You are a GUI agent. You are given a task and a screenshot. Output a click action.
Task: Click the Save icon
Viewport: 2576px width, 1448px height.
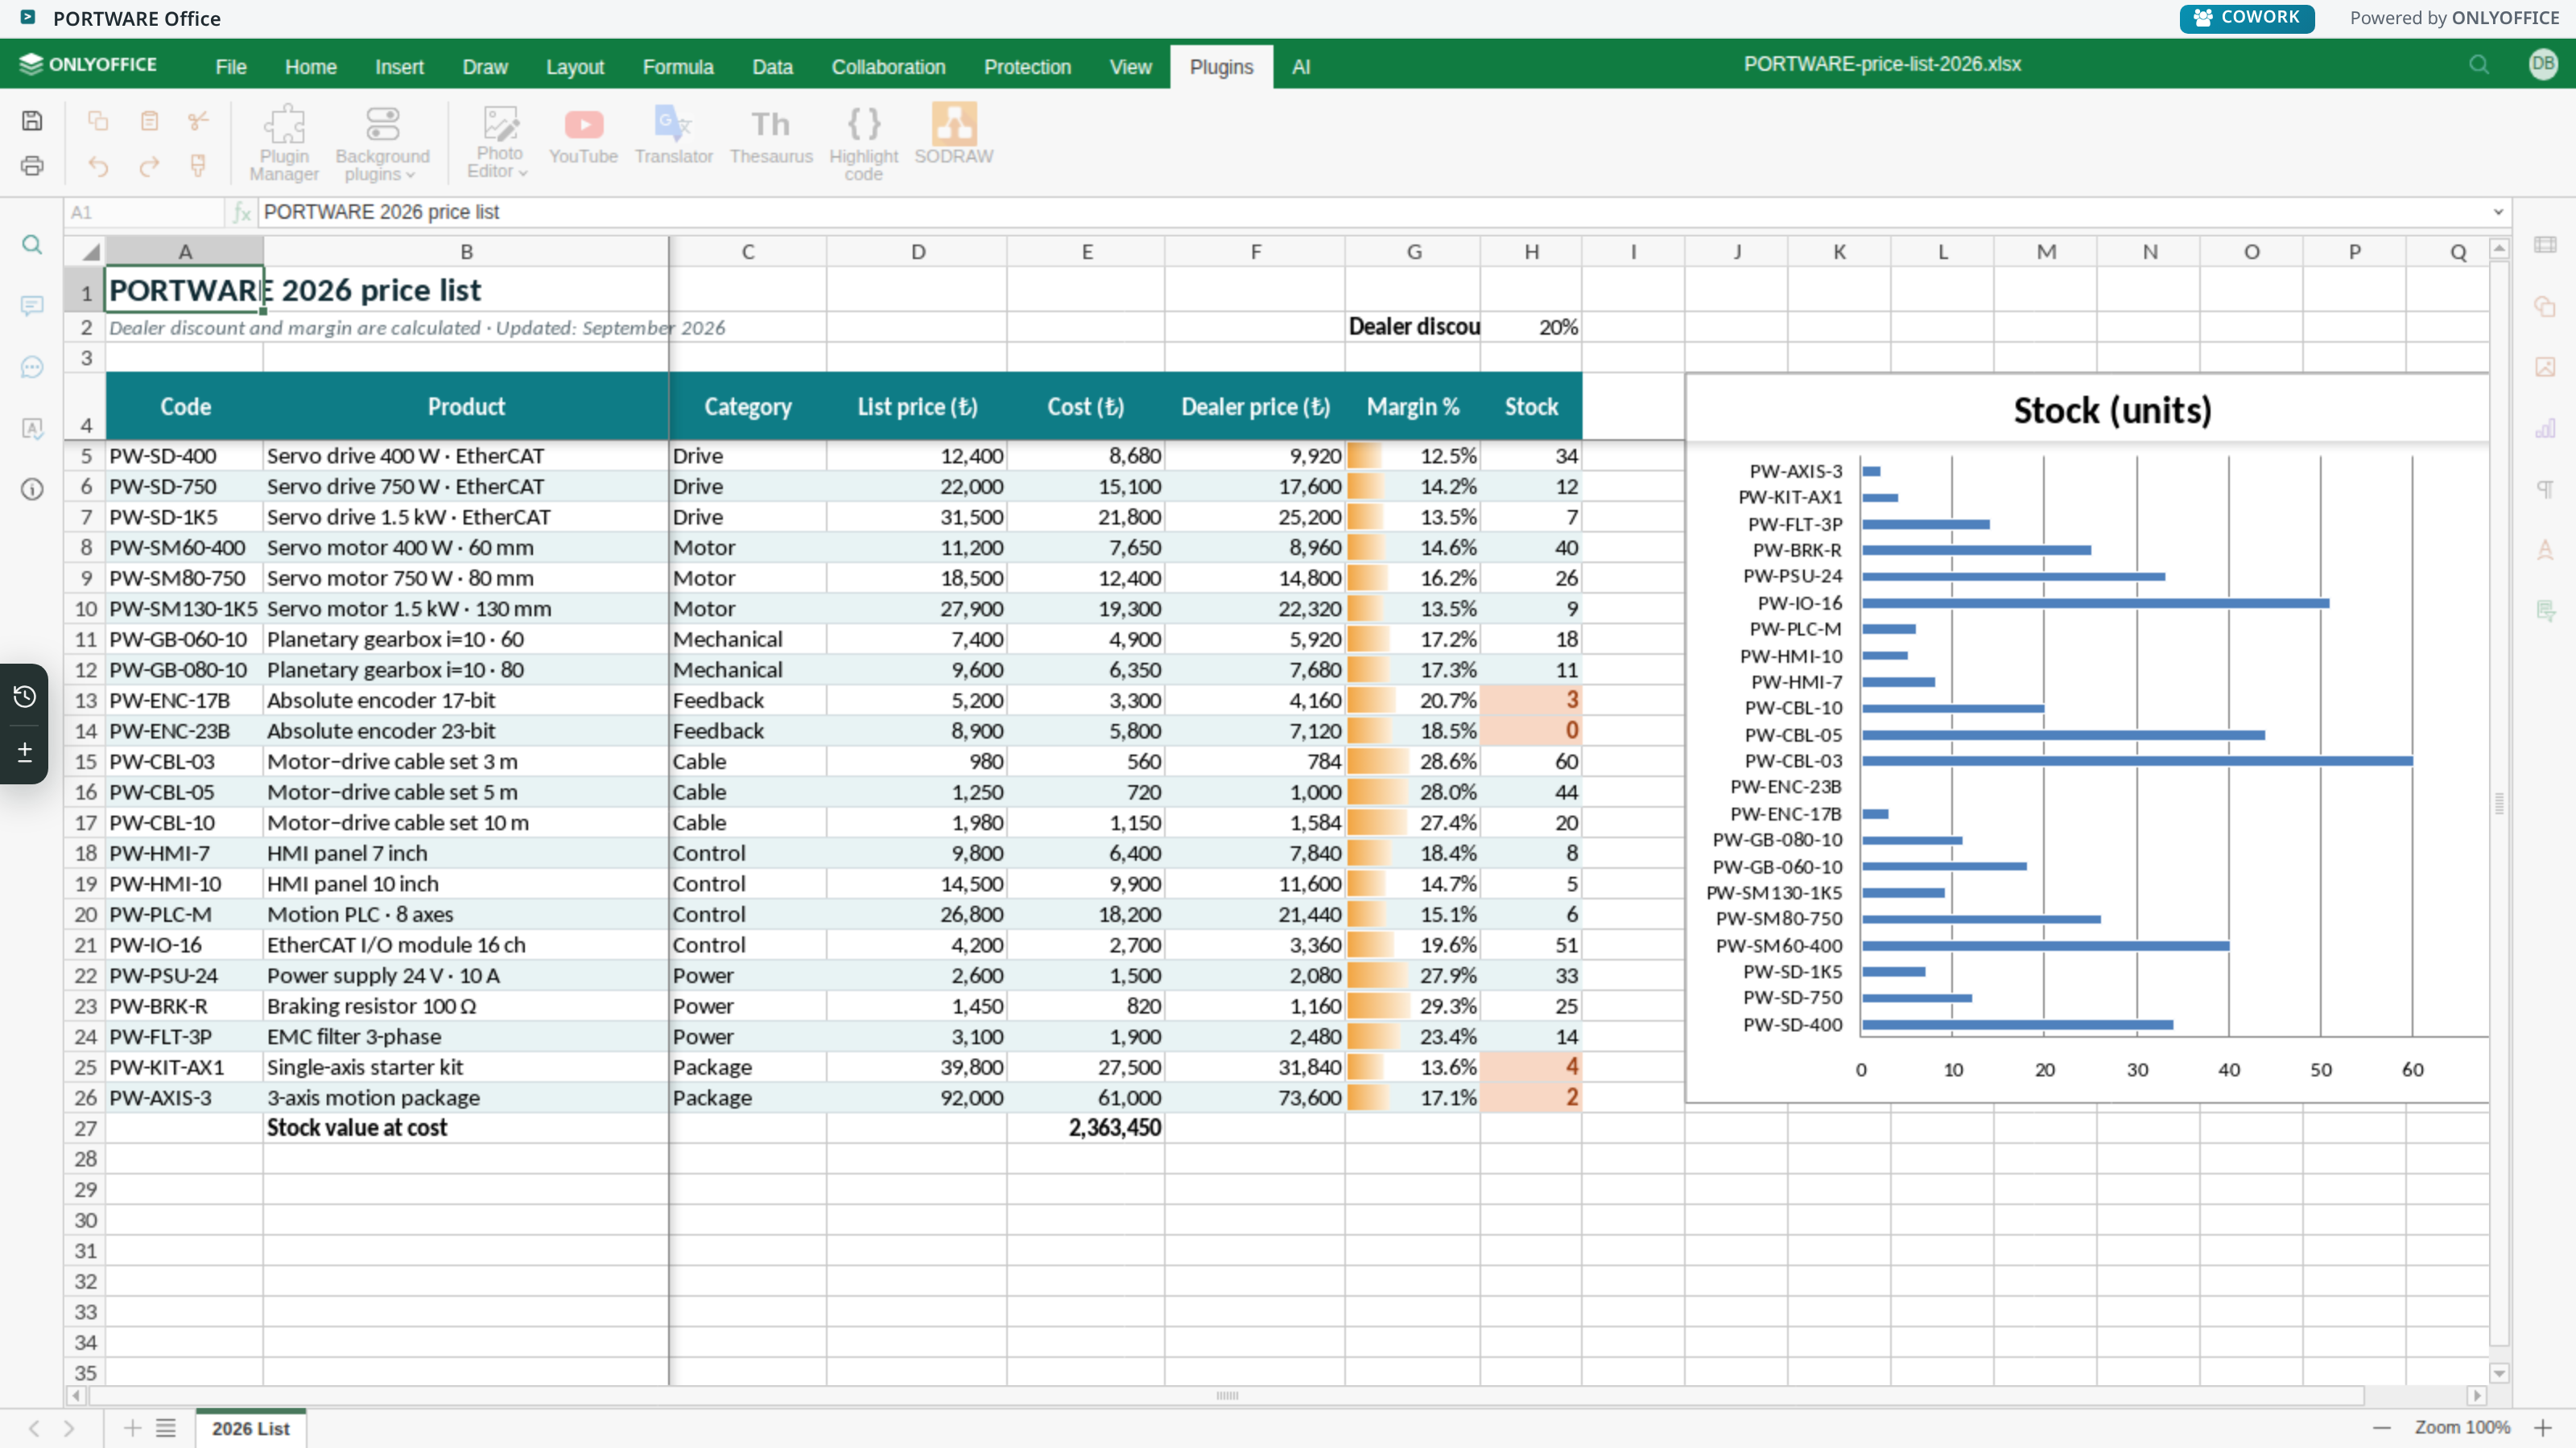click(32, 121)
